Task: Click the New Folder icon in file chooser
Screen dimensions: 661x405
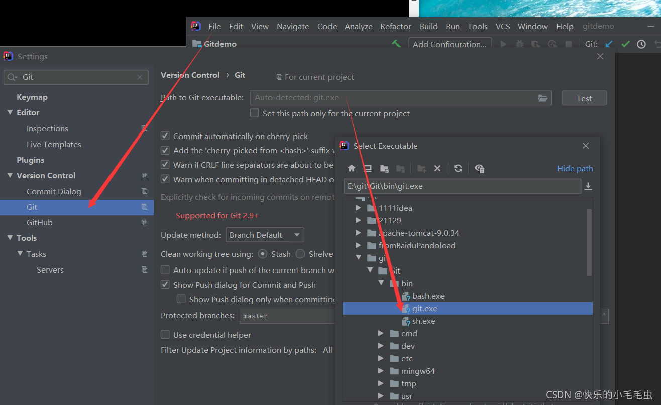Action: tap(421, 168)
